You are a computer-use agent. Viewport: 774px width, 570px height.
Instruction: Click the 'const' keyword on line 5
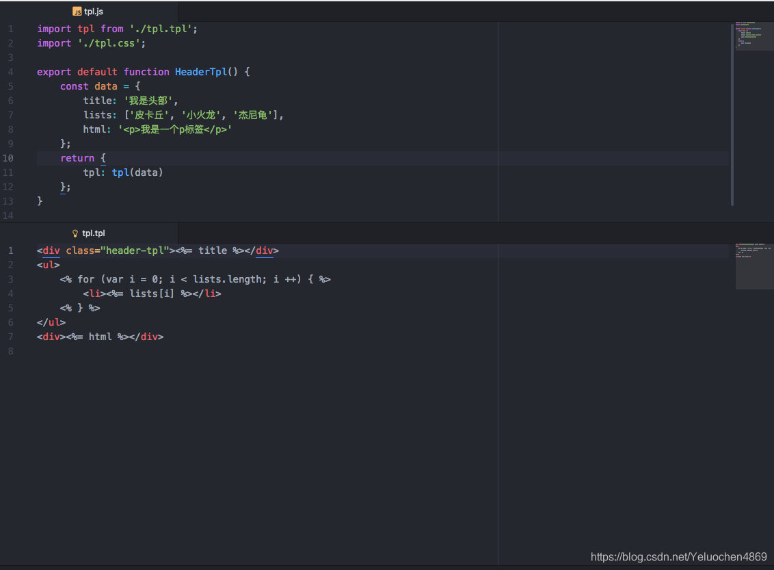click(74, 86)
